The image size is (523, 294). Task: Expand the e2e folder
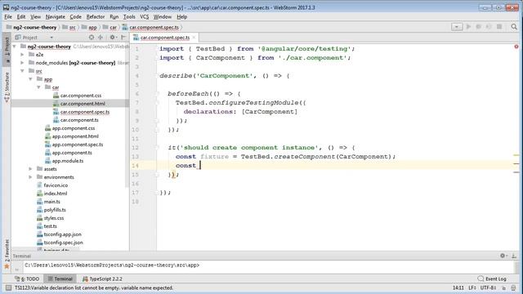tap(22, 55)
